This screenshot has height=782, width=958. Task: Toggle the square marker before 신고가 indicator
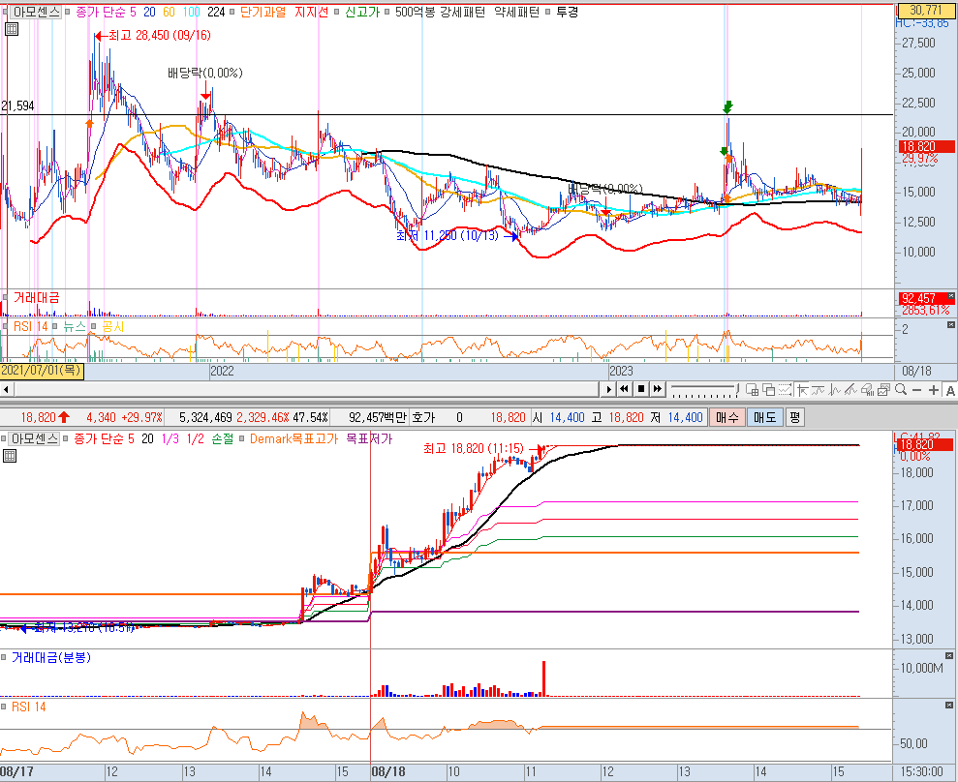(x=337, y=12)
